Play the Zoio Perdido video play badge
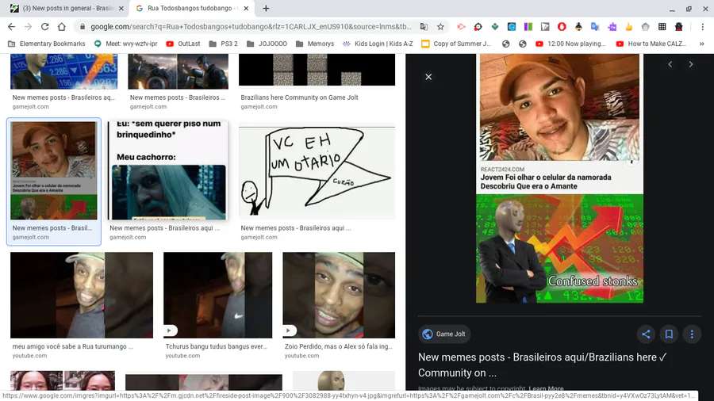 289,330
